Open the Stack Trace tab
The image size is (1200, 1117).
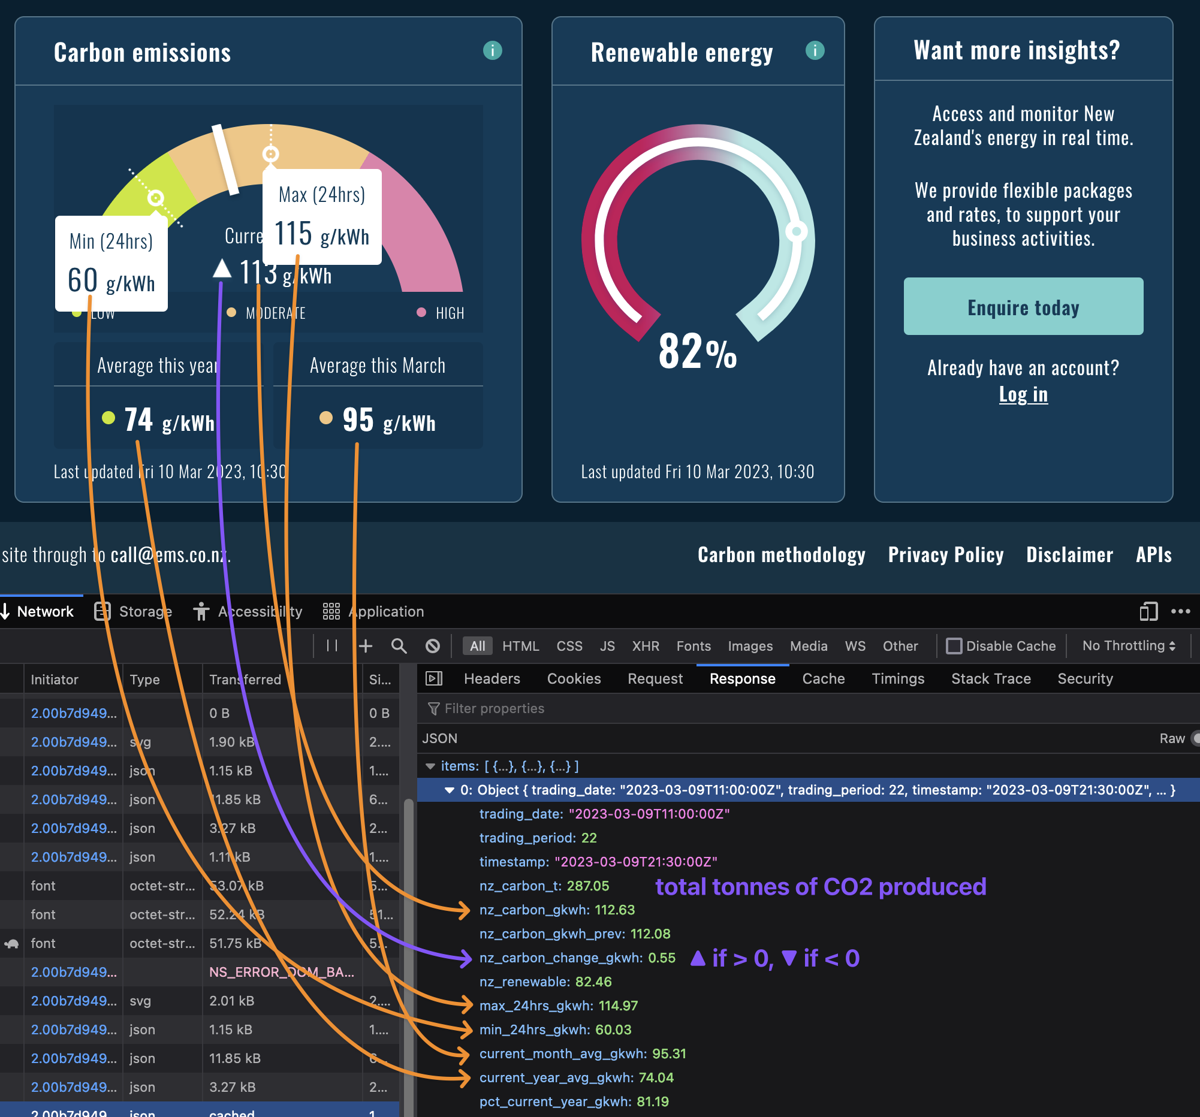[991, 678]
